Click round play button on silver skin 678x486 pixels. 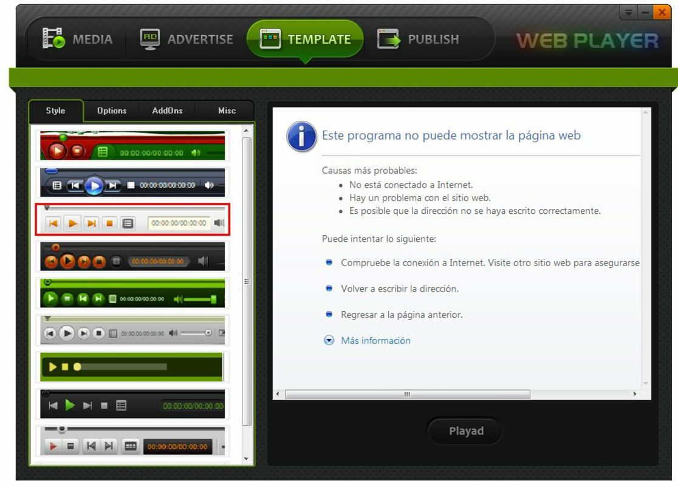[67, 333]
